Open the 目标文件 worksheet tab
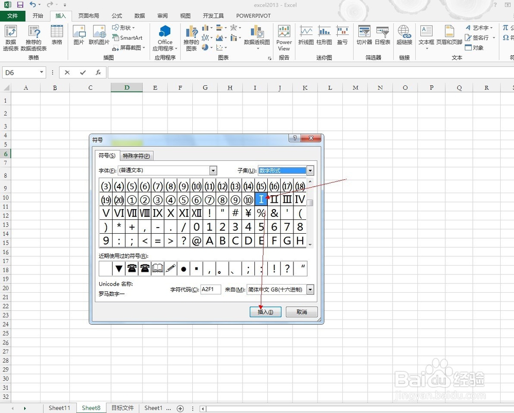 pyautogui.click(x=123, y=408)
